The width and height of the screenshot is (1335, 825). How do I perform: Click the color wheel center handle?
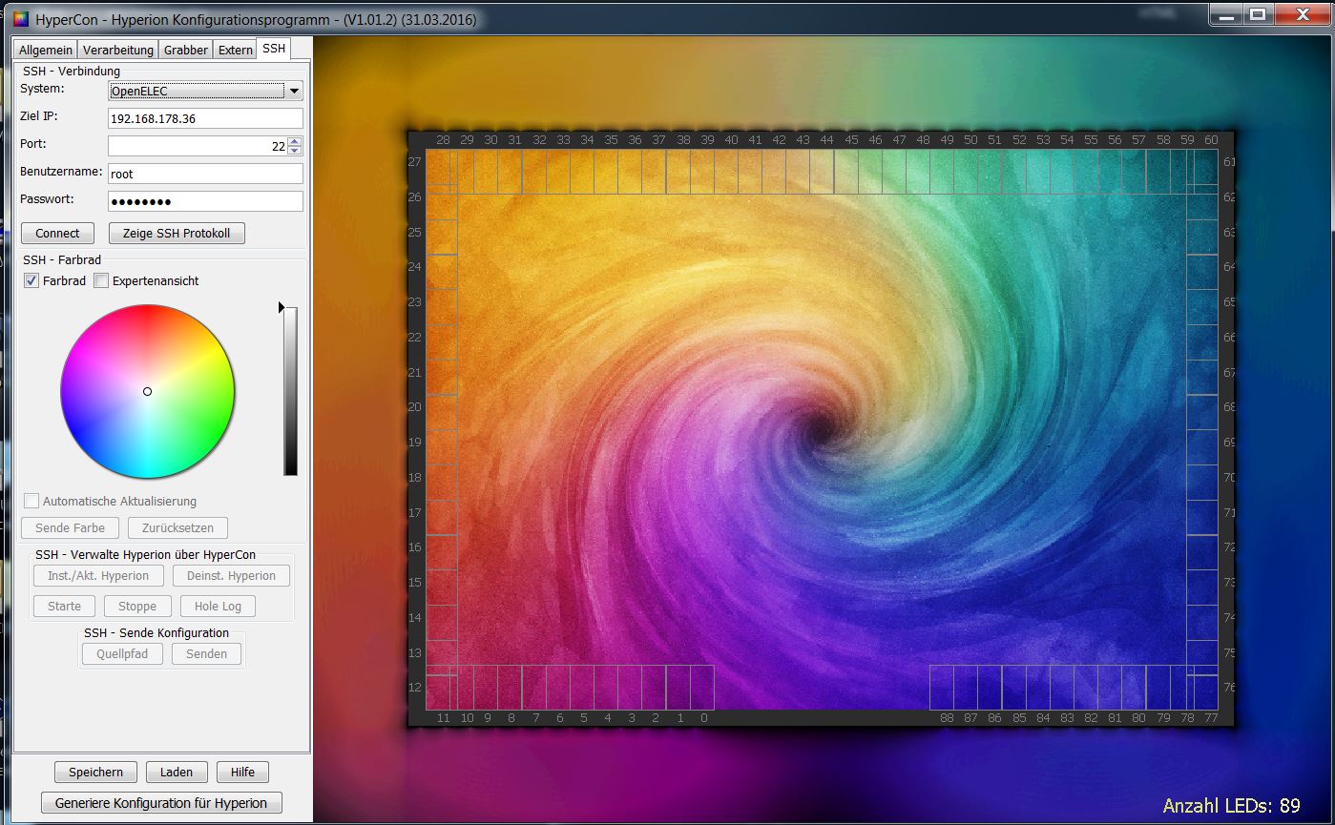click(147, 391)
